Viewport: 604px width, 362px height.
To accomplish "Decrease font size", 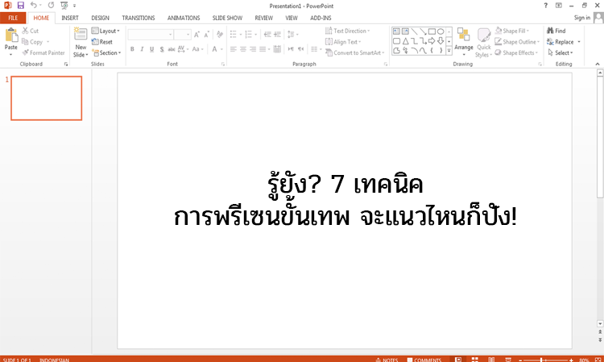I will [206, 35].
